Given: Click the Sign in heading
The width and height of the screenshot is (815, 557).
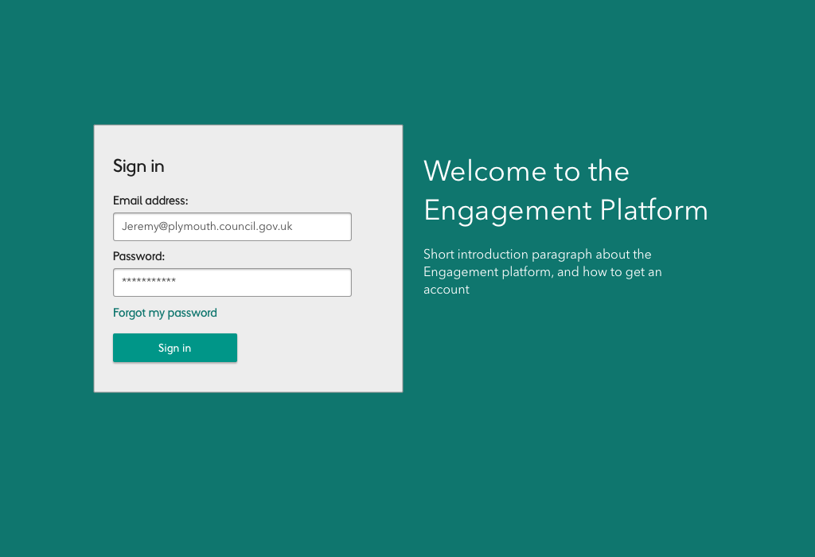Looking at the screenshot, I should coord(138,166).
